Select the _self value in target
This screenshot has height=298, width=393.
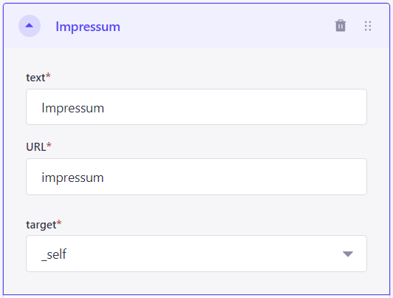tap(54, 254)
